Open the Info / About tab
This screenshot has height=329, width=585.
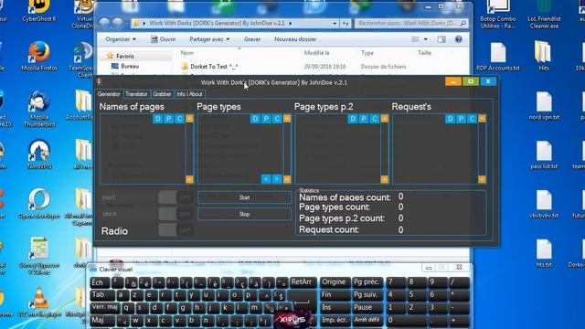click(x=189, y=94)
